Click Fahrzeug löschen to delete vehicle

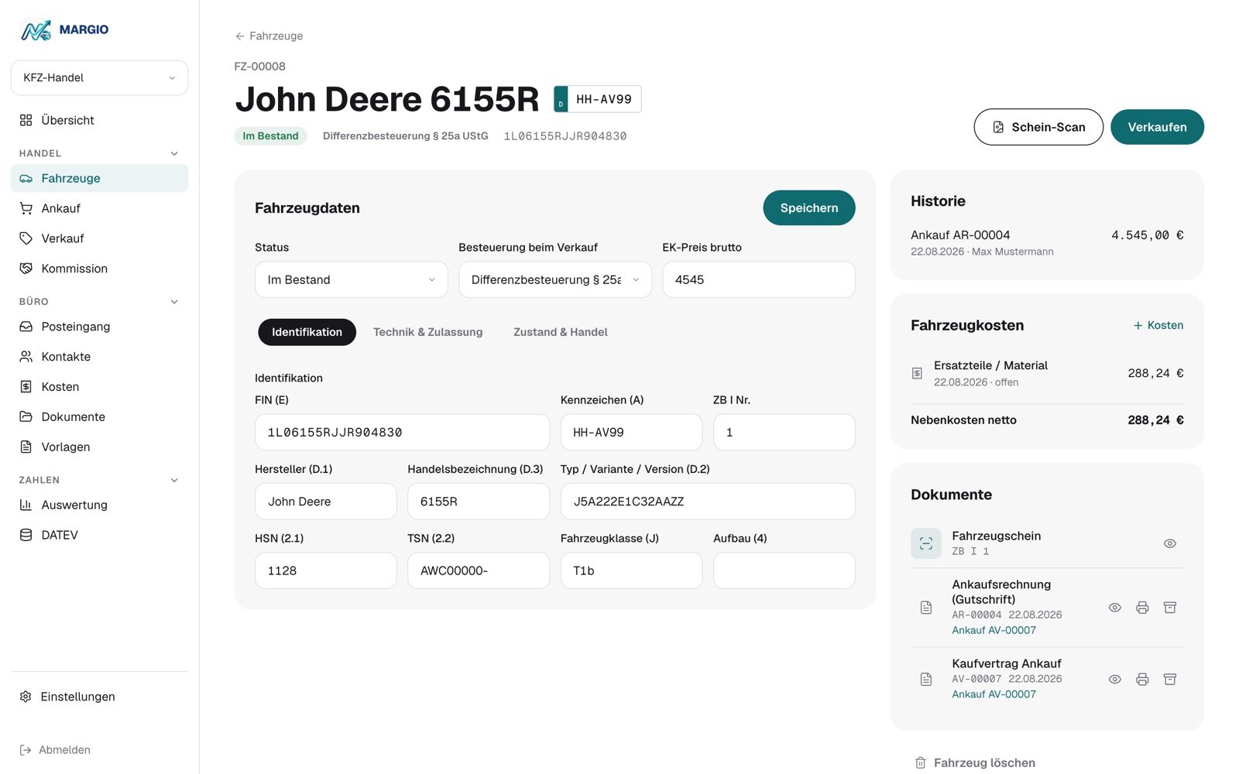(975, 763)
